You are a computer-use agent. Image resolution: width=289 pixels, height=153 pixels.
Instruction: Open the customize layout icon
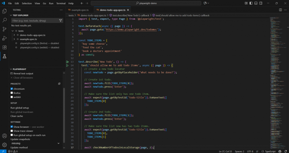point(246,3)
